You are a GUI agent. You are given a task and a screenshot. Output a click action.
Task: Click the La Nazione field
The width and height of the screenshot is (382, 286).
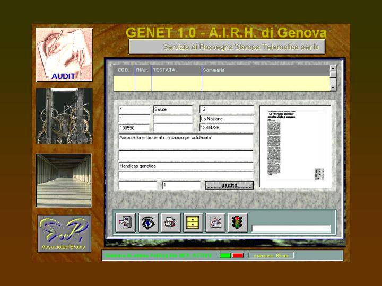(227, 119)
